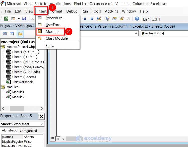Click right arrow of Project panel scrollbar
Image resolution: width=188 pixels, height=147 pixels.
click(42, 109)
